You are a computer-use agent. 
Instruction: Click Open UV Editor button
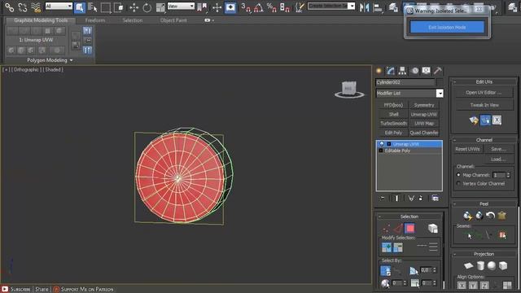pyautogui.click(x=484, y=92)
